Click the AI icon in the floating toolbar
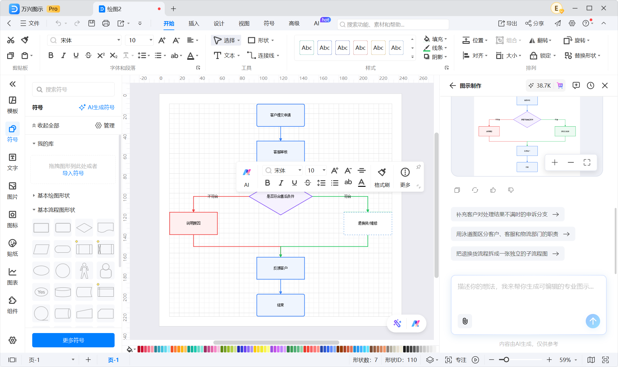 [246, 177]
